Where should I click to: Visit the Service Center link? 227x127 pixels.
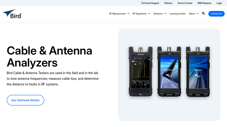[x=185, y=3]
